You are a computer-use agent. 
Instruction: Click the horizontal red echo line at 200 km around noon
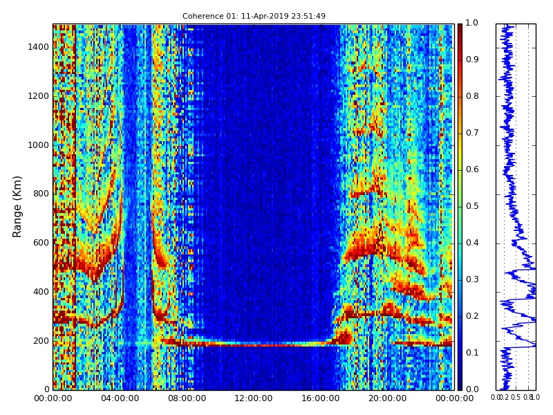point(254,344)
